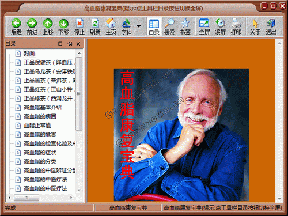This screenshot has height=216, width=288.
Task: Select 高血脂的检查化验 entry
Action: click(x=50, y=143)
